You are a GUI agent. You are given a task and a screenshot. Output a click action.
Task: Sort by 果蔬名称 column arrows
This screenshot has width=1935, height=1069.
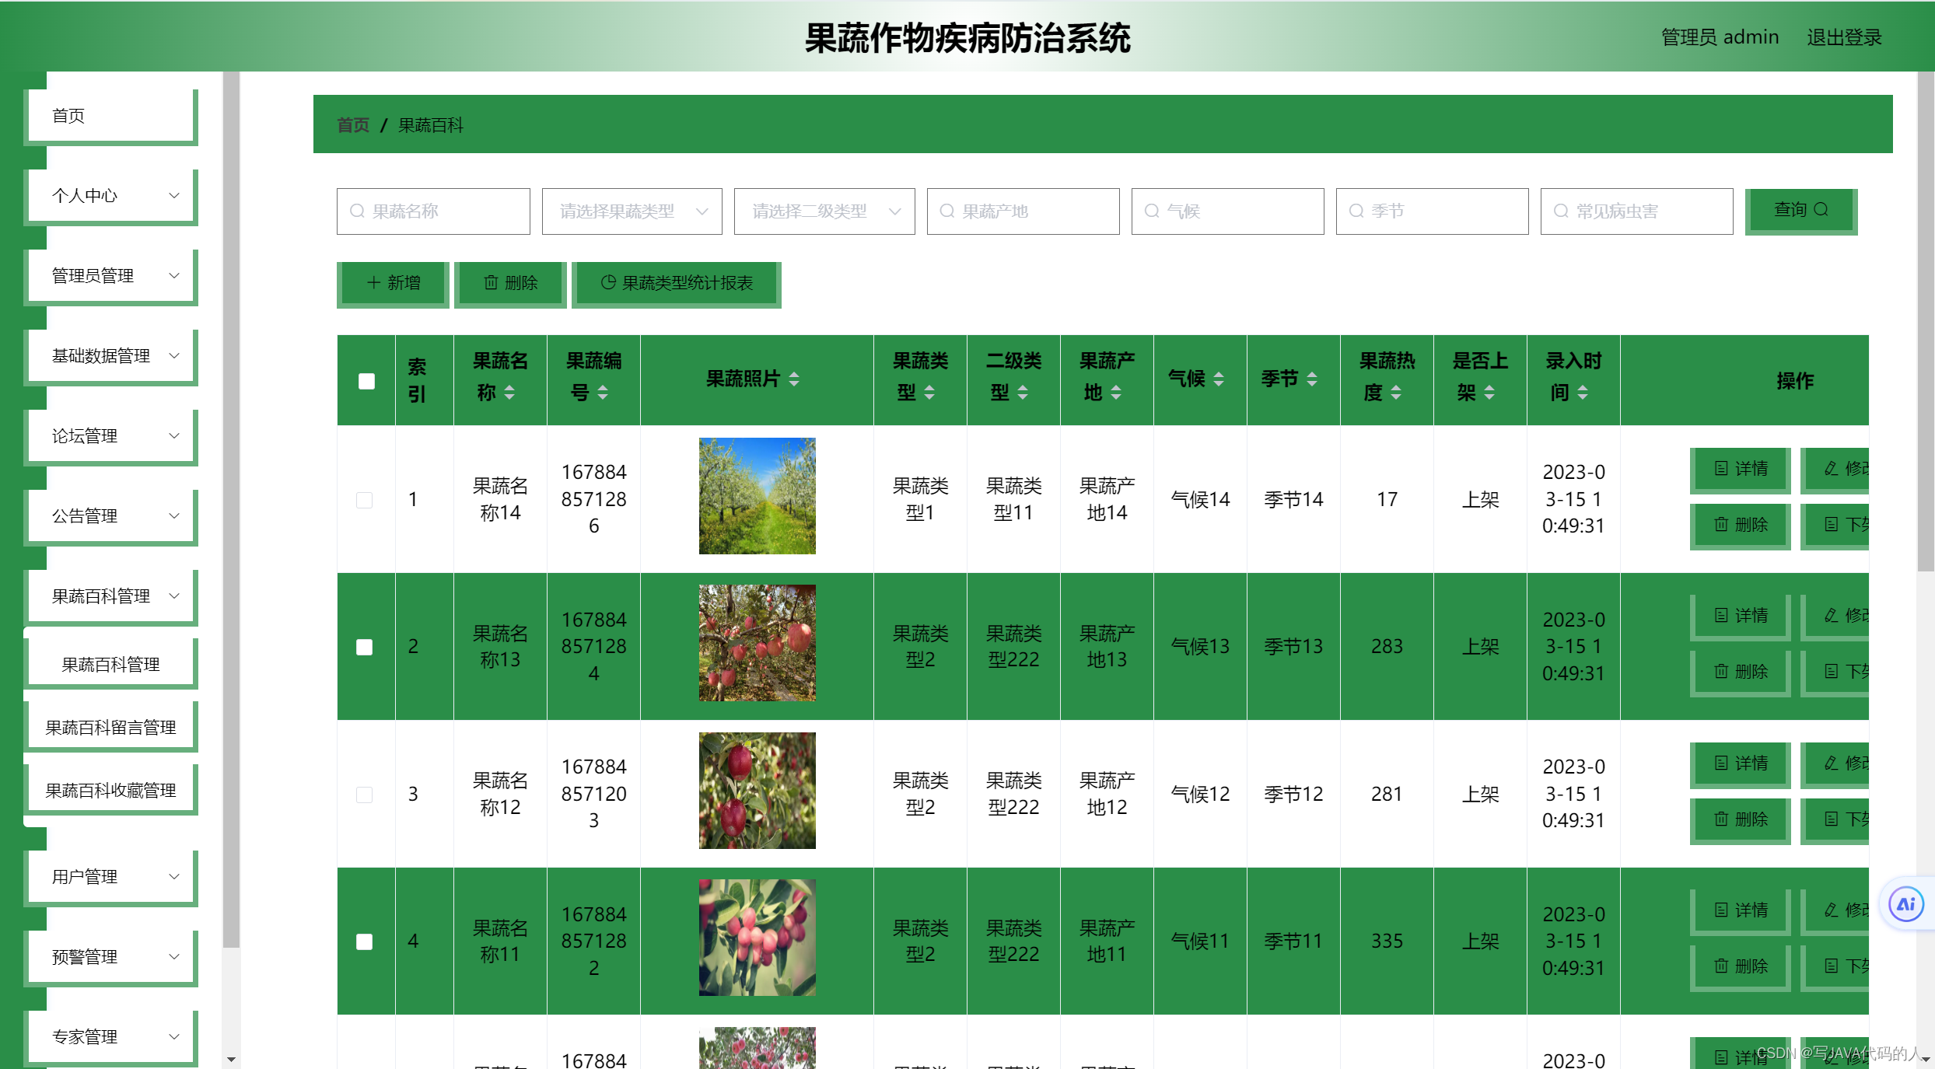[x=509, y=393]
